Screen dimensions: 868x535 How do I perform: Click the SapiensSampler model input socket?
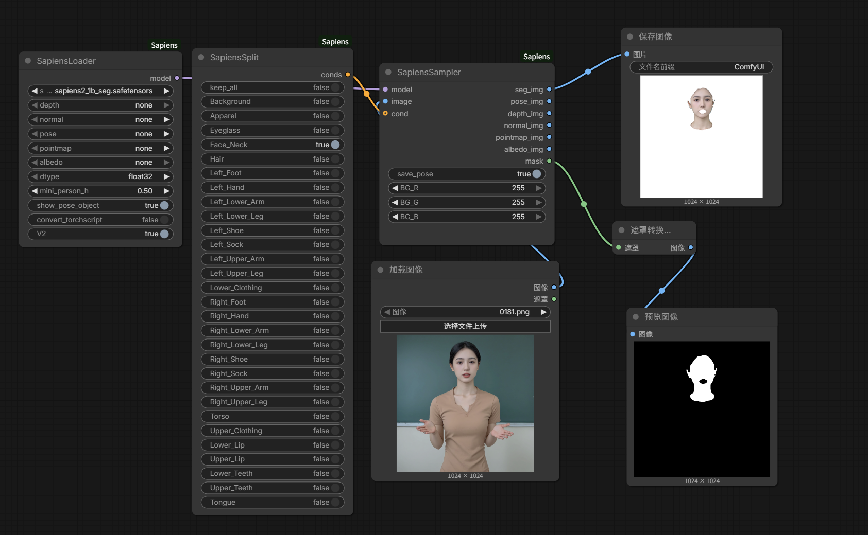coord(385,90)
